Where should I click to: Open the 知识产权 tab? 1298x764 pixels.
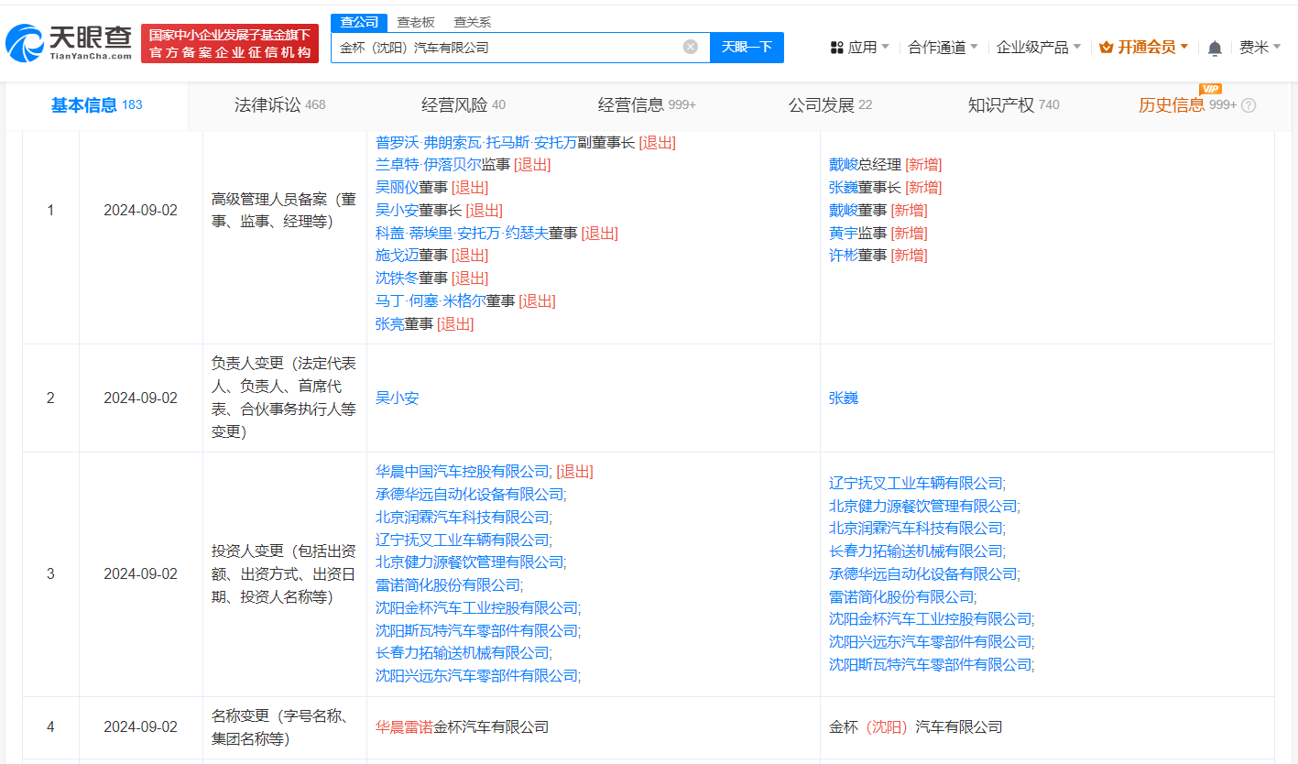click(1001, 104)
